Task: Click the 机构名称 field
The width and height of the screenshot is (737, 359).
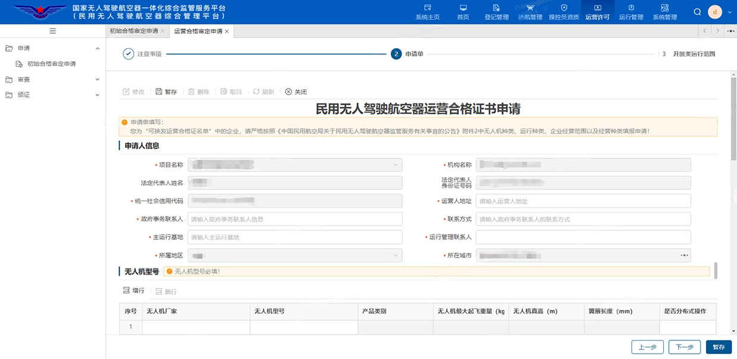Action: 583,165
